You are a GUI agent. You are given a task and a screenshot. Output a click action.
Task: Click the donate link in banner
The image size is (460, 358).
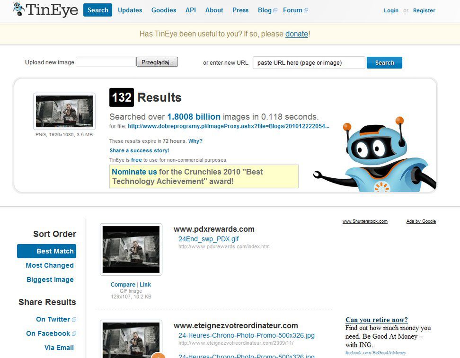(297, 34)
